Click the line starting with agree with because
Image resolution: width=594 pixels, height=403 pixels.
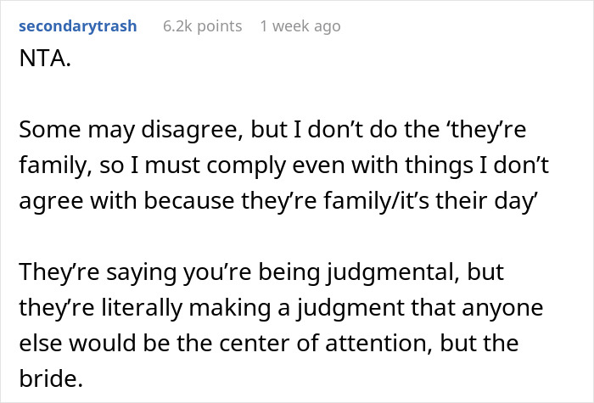(278, 201)
